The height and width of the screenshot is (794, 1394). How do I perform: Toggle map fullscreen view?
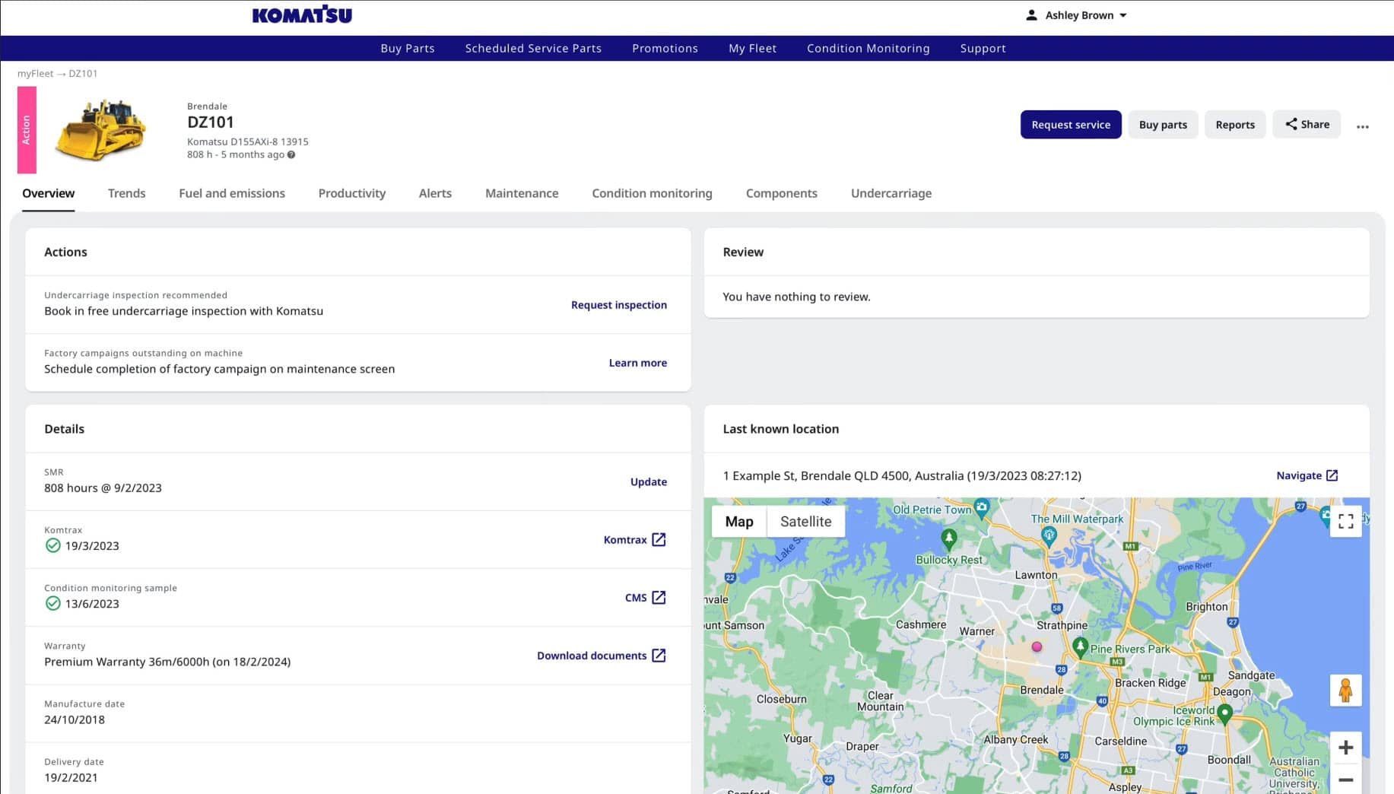[x=1345, y=522]
